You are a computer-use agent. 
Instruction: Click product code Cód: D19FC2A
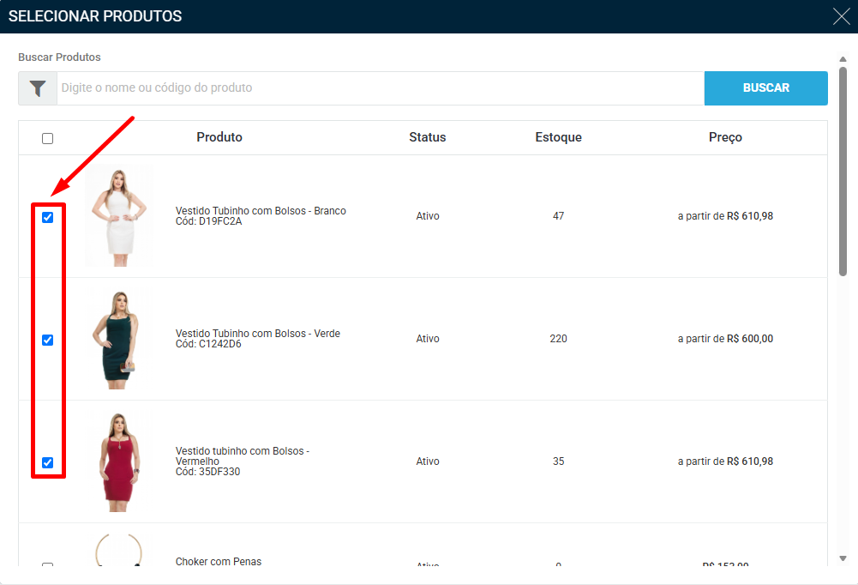click(208, 221)
